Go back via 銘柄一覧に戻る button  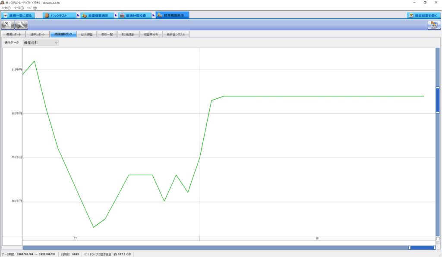click(17, 16)
